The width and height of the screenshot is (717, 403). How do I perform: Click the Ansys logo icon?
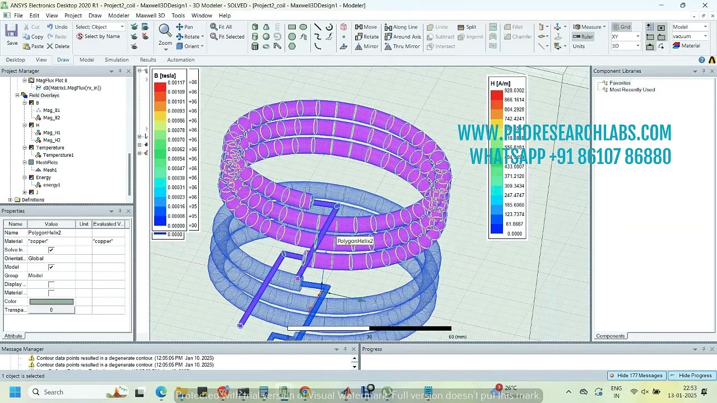[712, 60]
